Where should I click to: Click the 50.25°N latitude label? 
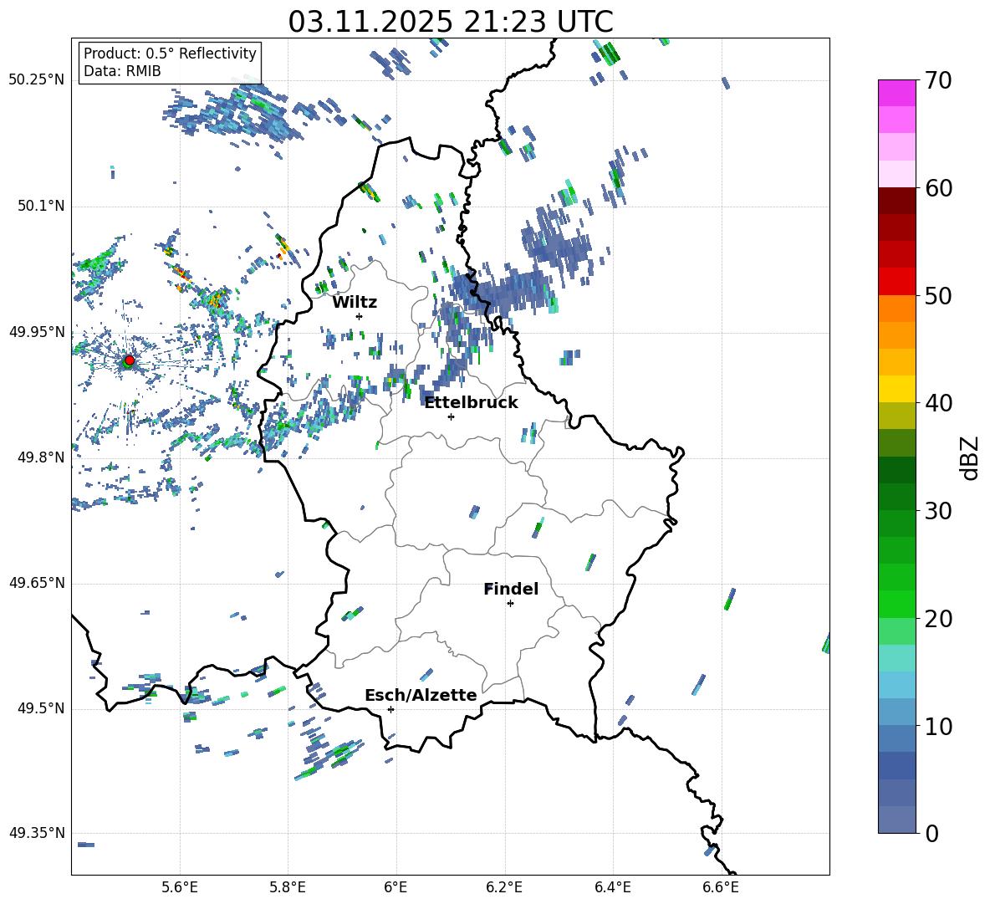click(x=37, y=80)
